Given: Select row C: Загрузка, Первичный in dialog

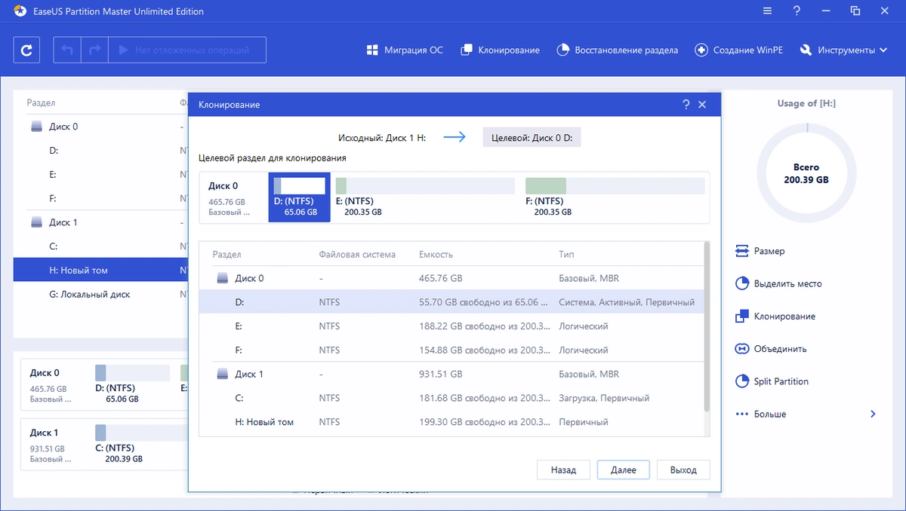Looking at the screenshot, I should click(451, 398).
